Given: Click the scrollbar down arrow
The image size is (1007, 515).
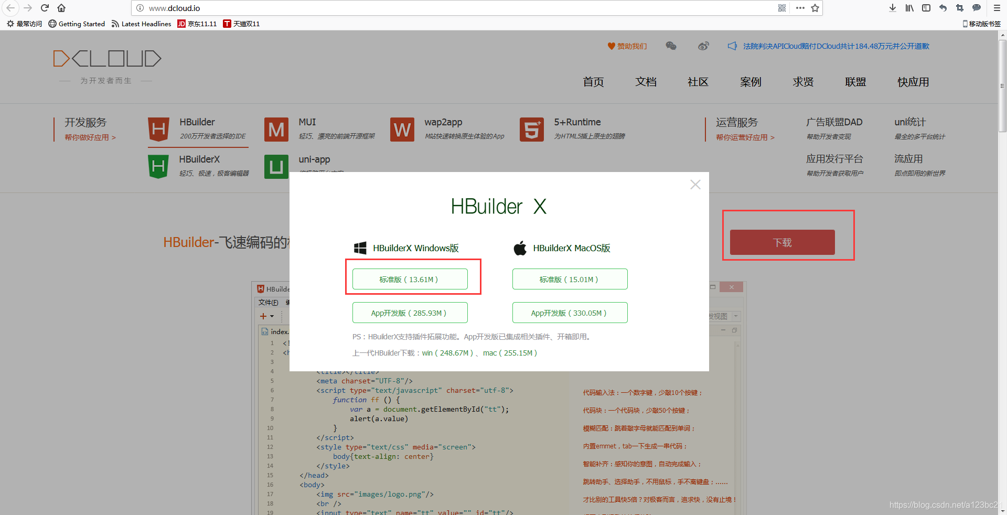Looking at the screenshot, I should [x=1002, y=510].
